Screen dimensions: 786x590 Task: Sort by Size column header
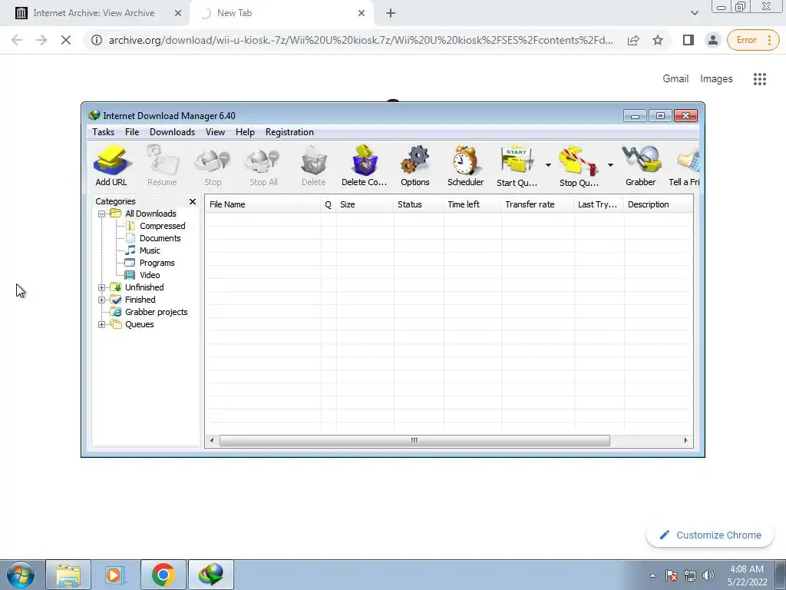pos(365,204)
